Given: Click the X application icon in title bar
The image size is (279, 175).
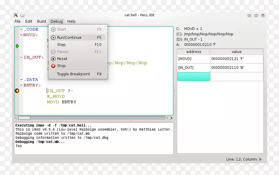Looking at the screenshot, I should click(15, 15).
